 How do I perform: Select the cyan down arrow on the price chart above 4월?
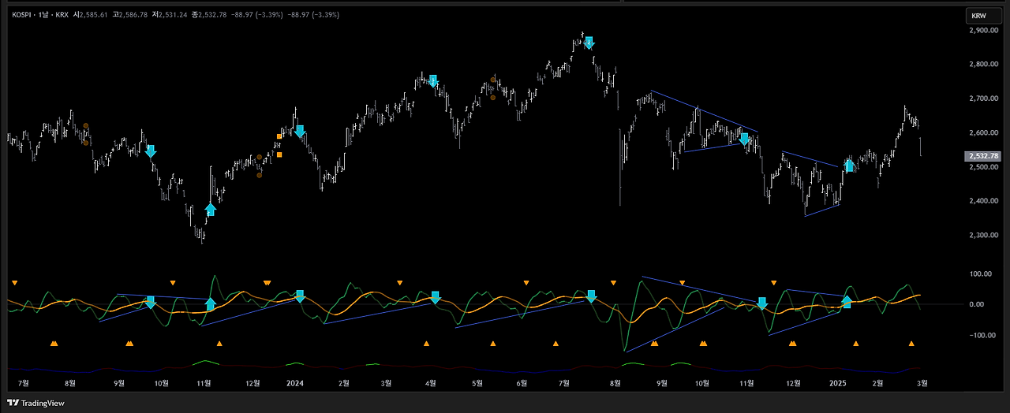432,80
